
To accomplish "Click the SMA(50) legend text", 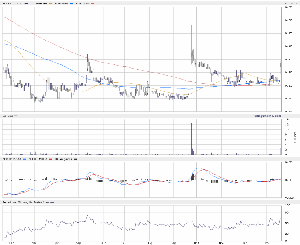I will tap(41, 3).
